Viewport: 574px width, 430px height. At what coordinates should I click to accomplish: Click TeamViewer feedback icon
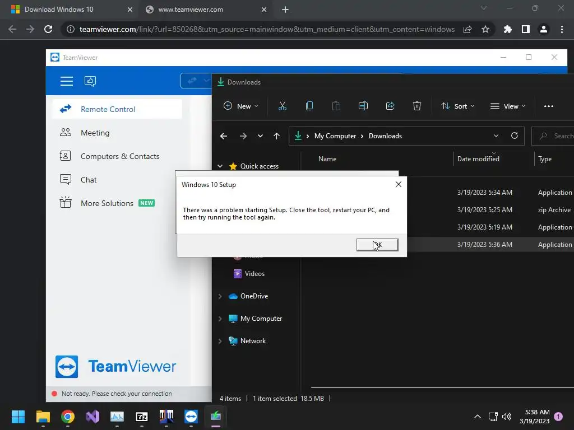point(90,81)
